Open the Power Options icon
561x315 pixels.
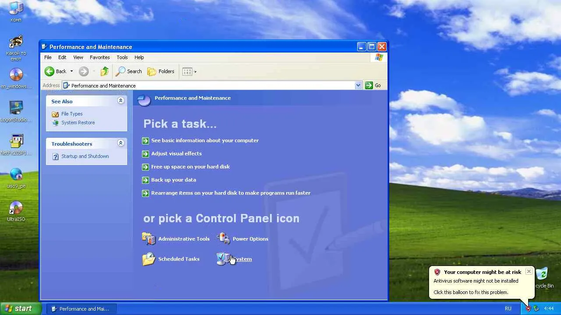(242, 239)
